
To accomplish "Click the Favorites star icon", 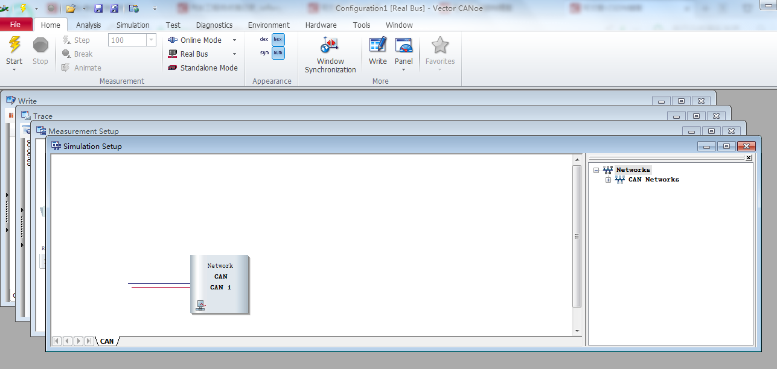I will coord(440,45).
